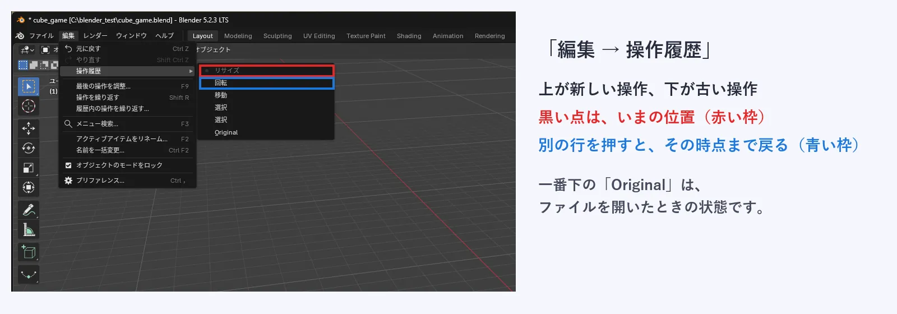
Task: Choose 最後の操作を調整... menu entry
Action: (x=127, y=86)
